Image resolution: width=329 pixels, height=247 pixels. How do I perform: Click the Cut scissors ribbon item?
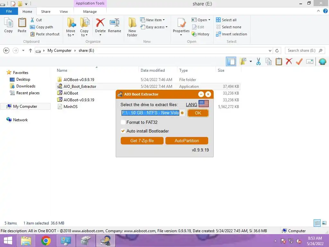click(36, 20)
